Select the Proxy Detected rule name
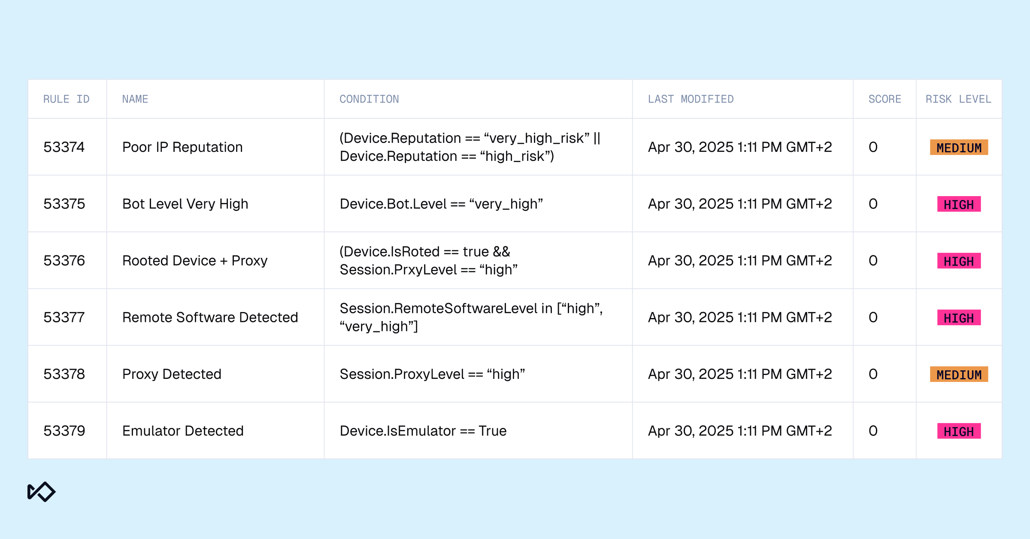 coord(172,374)
